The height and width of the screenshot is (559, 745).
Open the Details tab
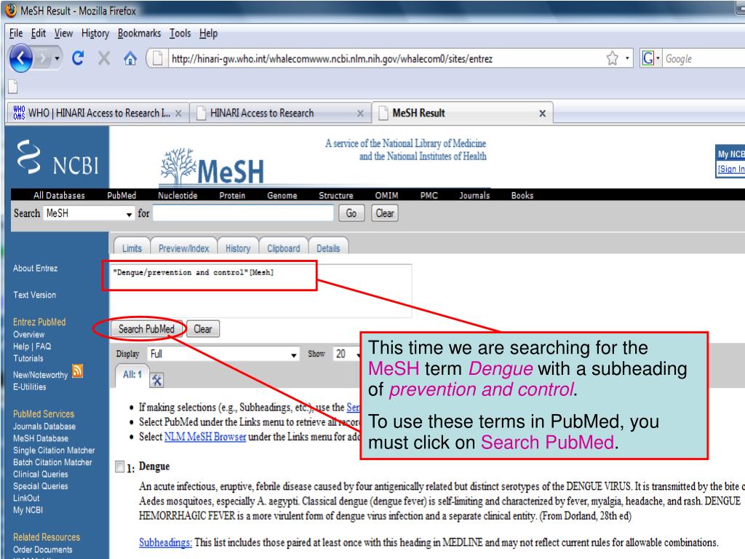(328, 247)
